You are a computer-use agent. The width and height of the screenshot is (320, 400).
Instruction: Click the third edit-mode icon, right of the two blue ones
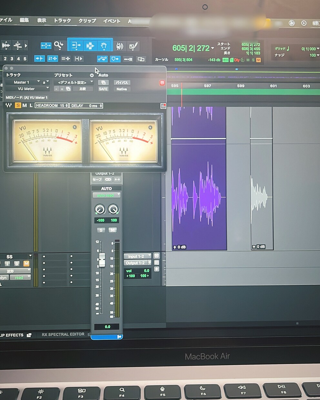click(x=65, y=59)
